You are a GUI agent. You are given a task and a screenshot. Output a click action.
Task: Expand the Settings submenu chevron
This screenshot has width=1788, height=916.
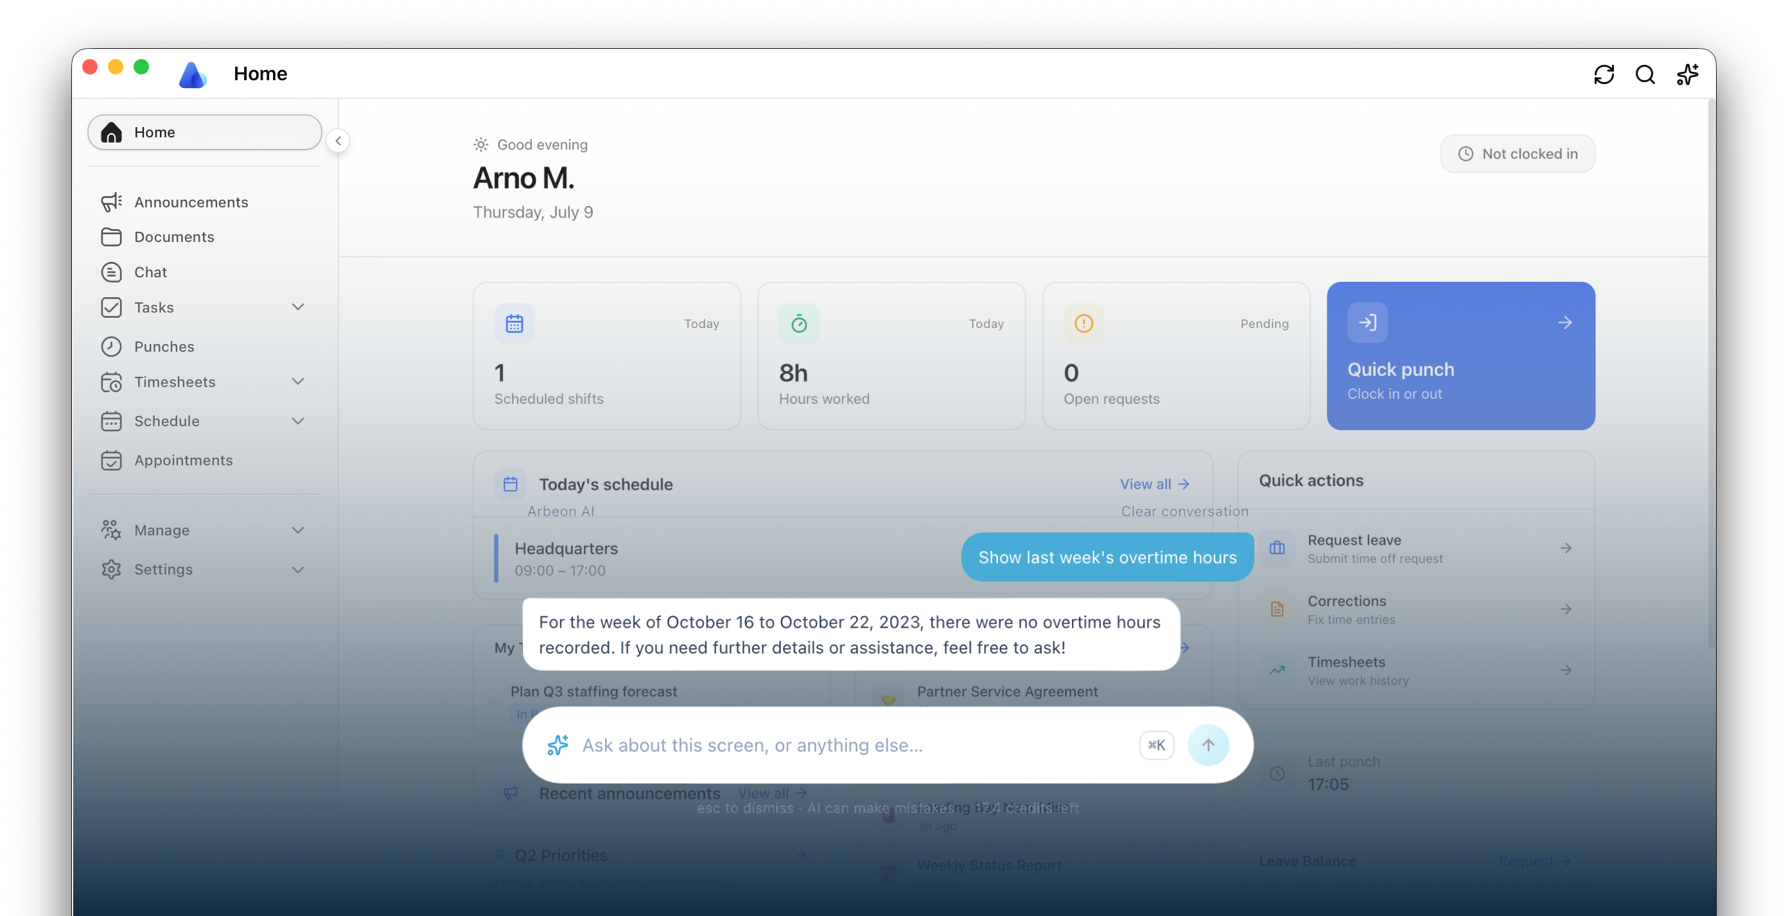(298, 570)
